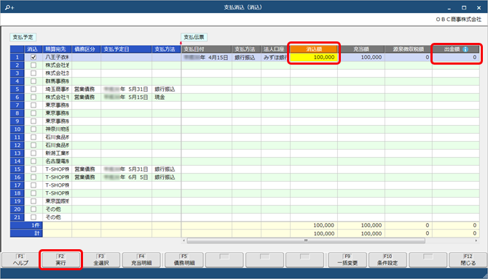
Task: Select all rows with F3 全選択
Action: [101, 260]
